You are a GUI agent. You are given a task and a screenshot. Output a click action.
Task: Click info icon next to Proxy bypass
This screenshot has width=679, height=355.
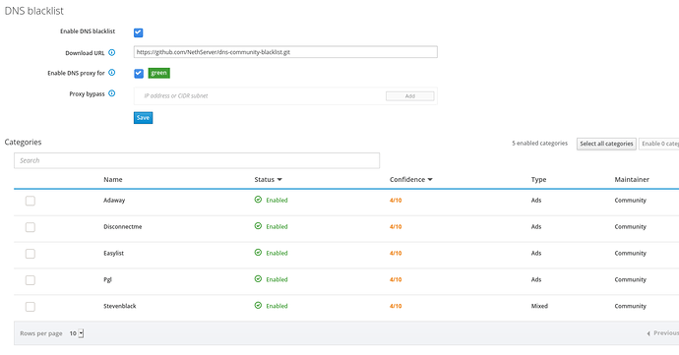(112, 93)
